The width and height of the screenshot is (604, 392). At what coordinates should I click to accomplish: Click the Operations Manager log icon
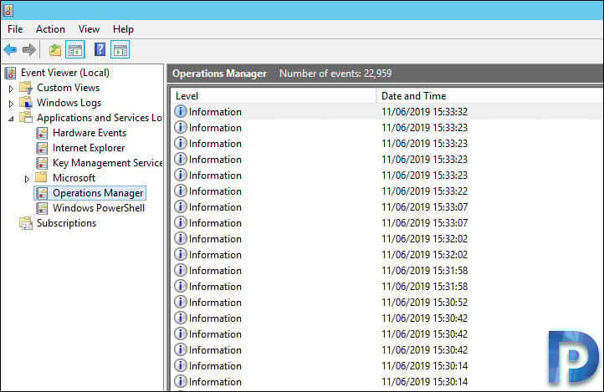(x=42, y=193)
